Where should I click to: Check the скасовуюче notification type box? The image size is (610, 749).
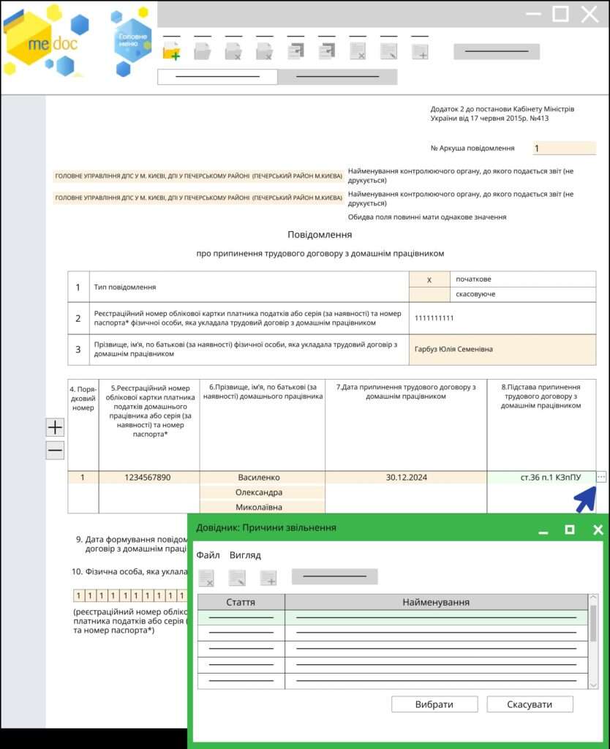429,294
